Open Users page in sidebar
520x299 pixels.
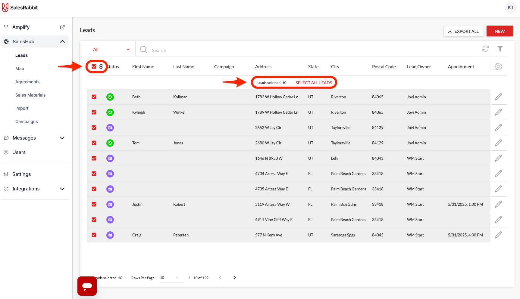[19, 152]
